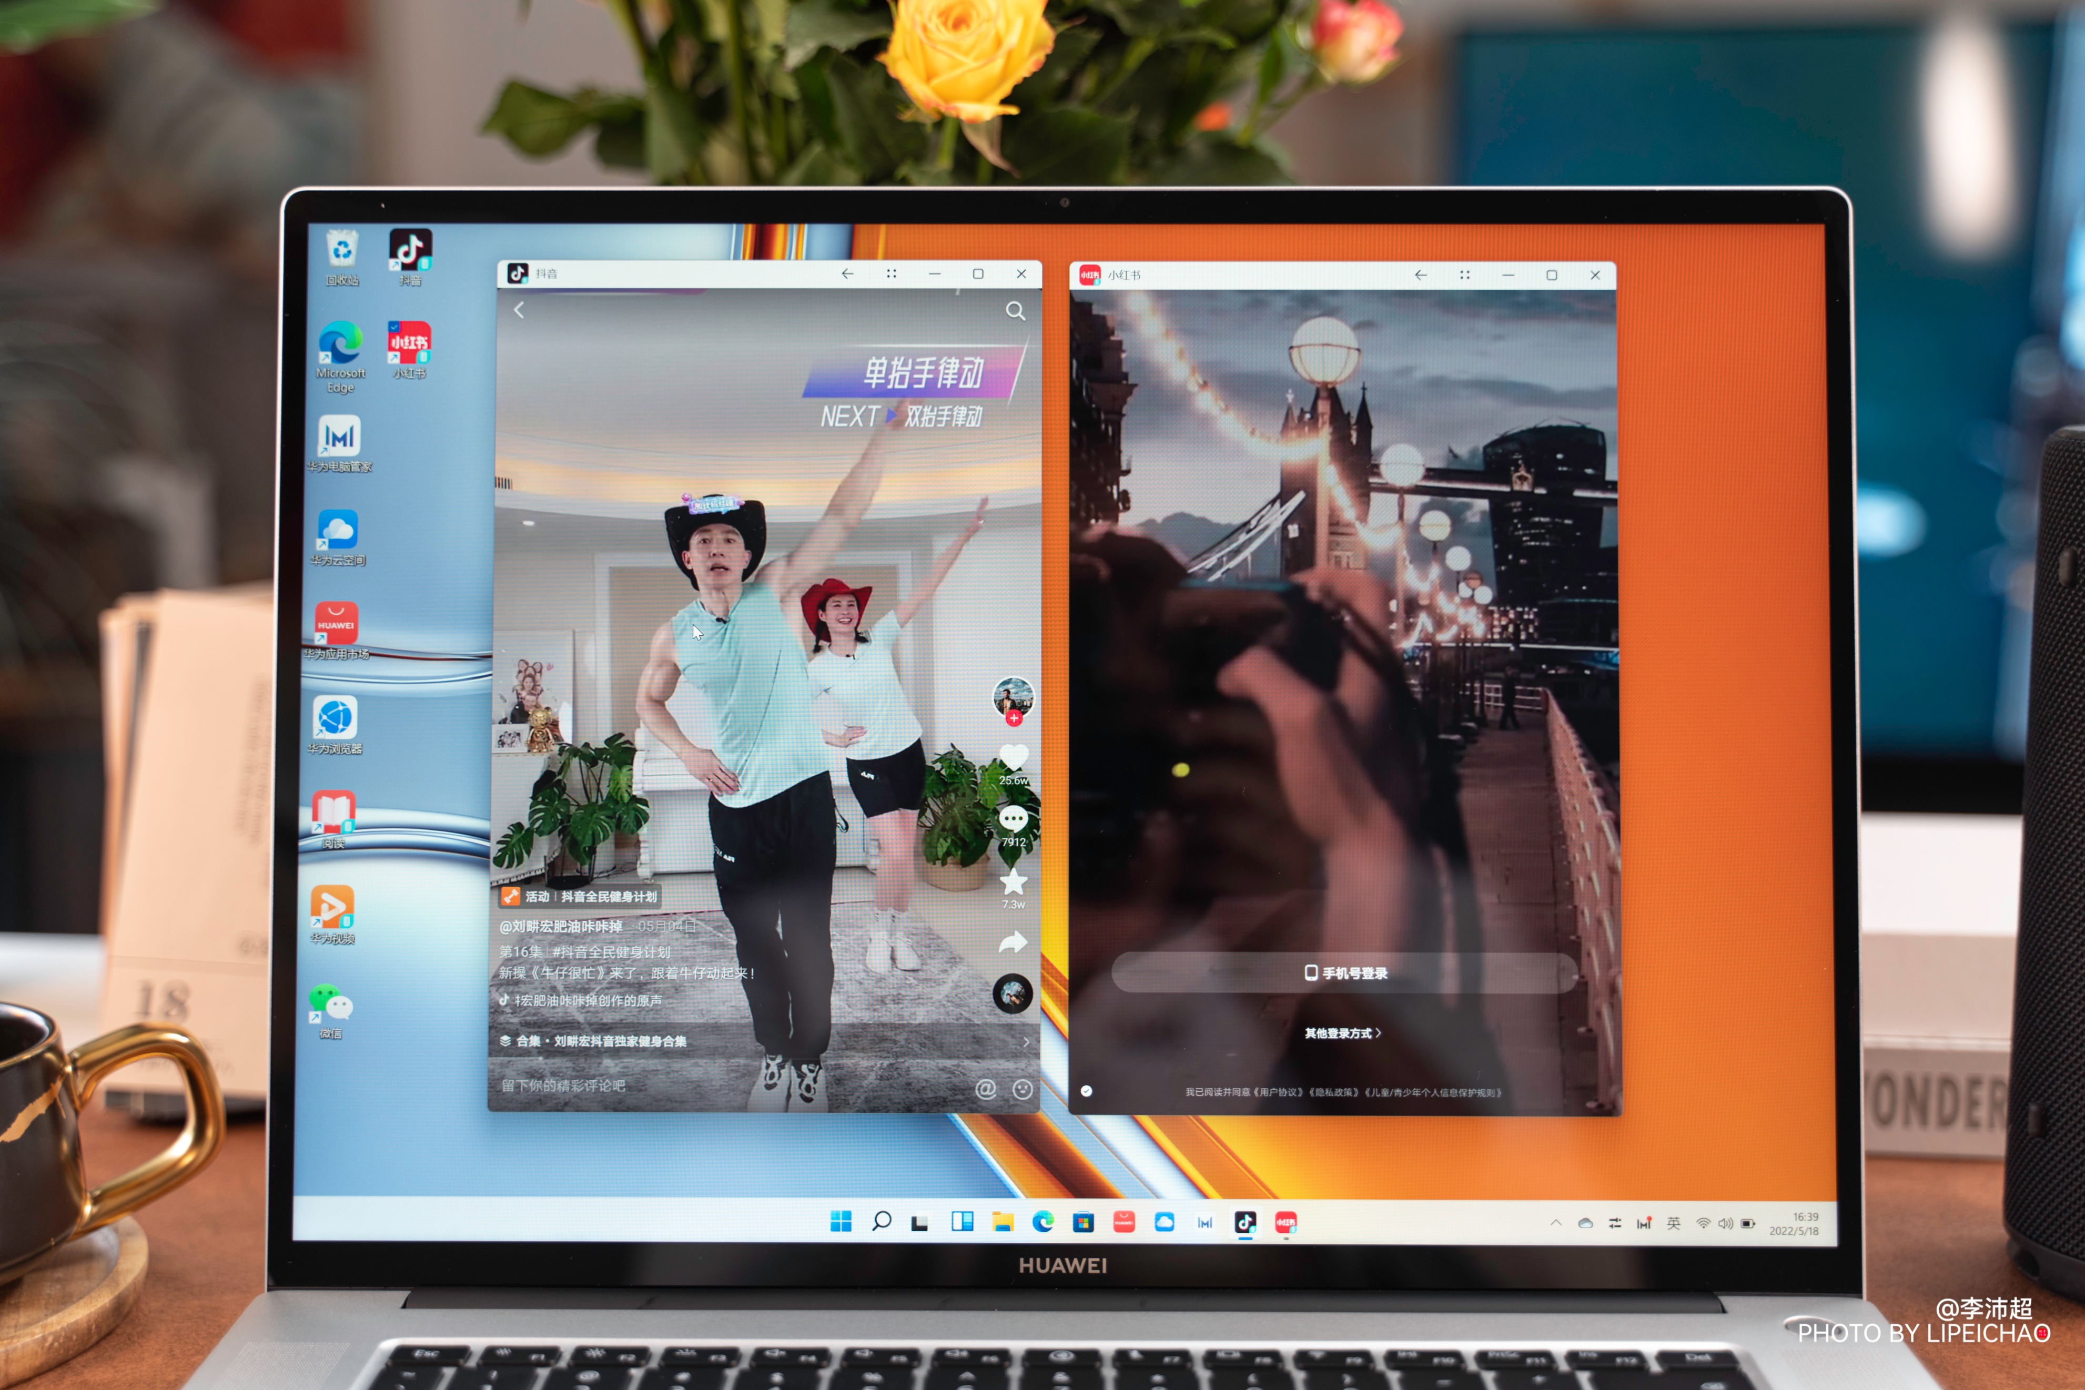Toggle the 小红书 agreement checkbox
Viewport: 2085px width, 1390px height.
coord(1086,1091)
